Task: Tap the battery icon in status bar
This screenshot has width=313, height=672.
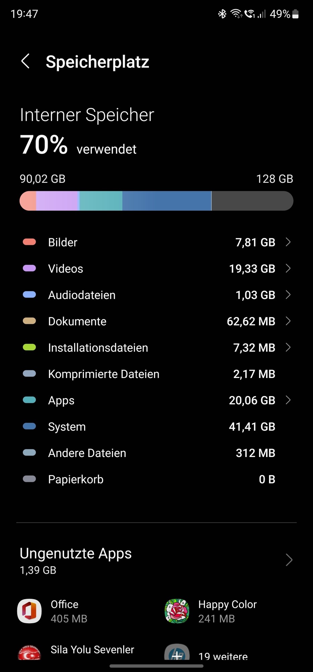Action: tap(296, 14)
